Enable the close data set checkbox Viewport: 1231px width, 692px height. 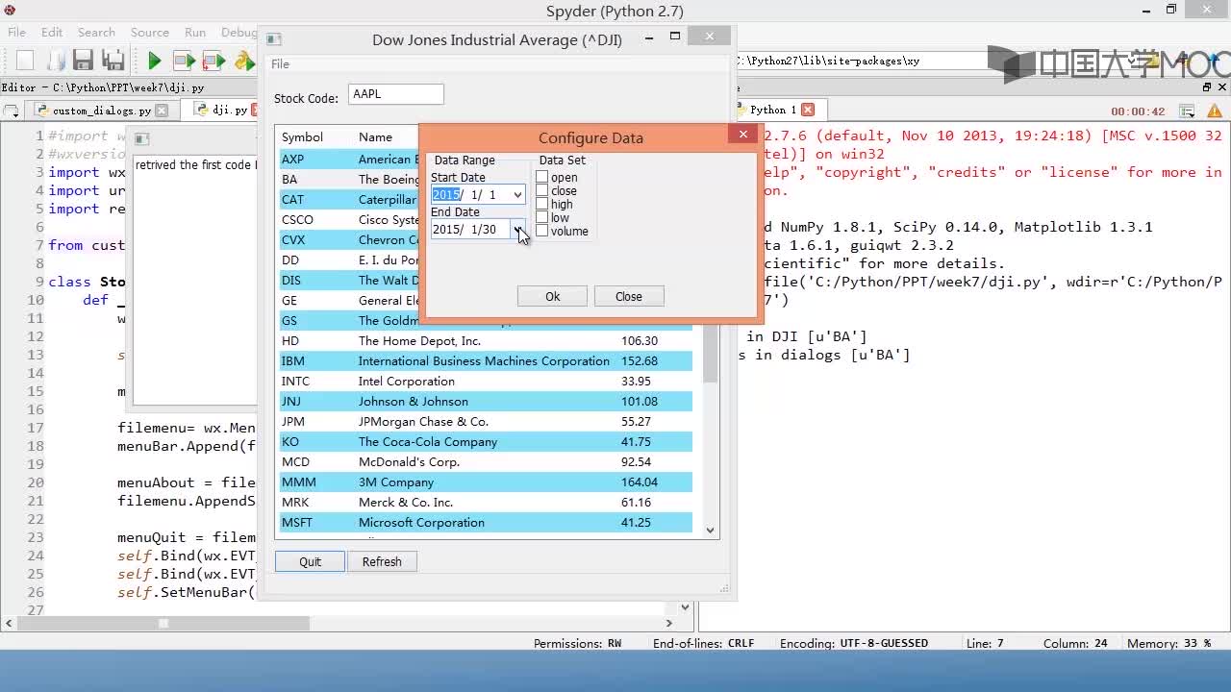coord(542,190)
